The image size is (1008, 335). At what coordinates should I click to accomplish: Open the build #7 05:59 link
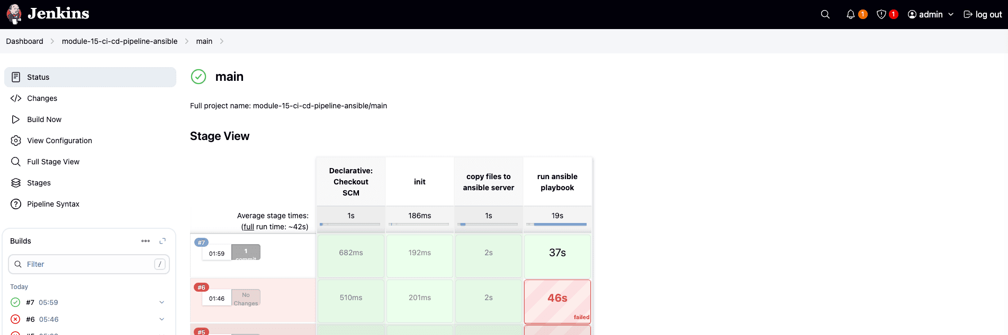tap(42, 302)
